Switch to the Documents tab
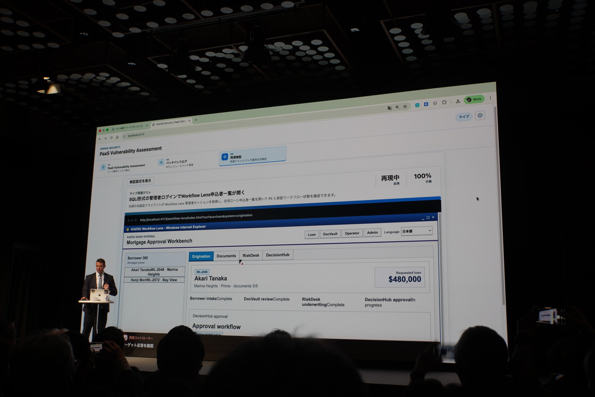The height and width of the screenshot is (397, 595). point(226,256)
